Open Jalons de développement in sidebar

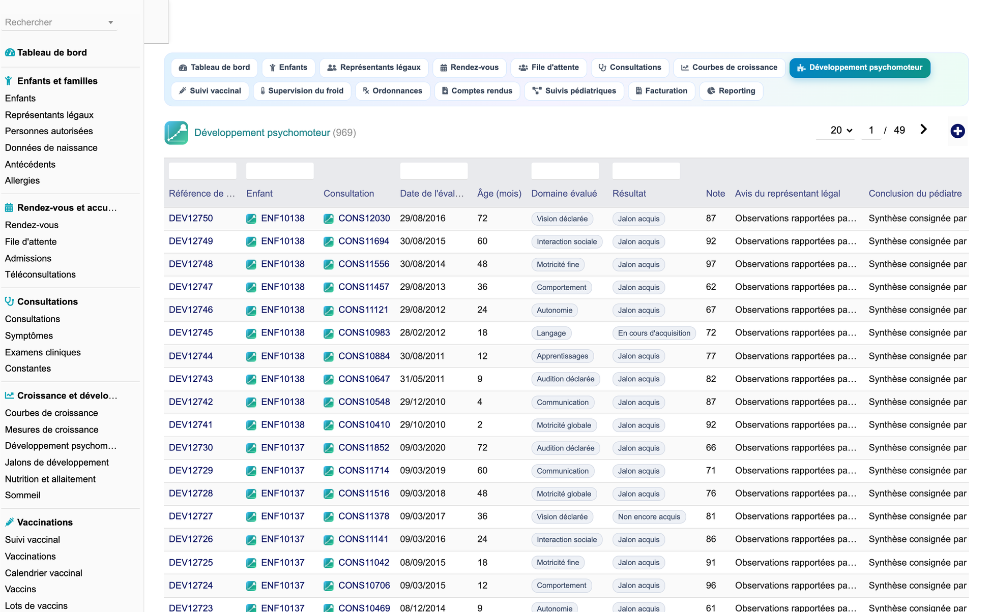coord(56,463)
